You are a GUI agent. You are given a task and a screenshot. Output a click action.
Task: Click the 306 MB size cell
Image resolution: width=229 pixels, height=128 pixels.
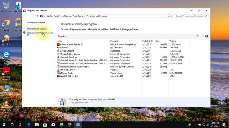pyautogui.click(x=164, y=44)
